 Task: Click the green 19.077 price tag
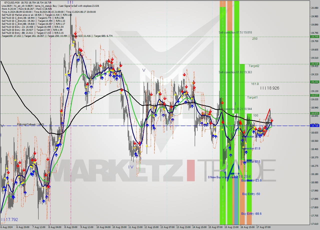point(314,95)
